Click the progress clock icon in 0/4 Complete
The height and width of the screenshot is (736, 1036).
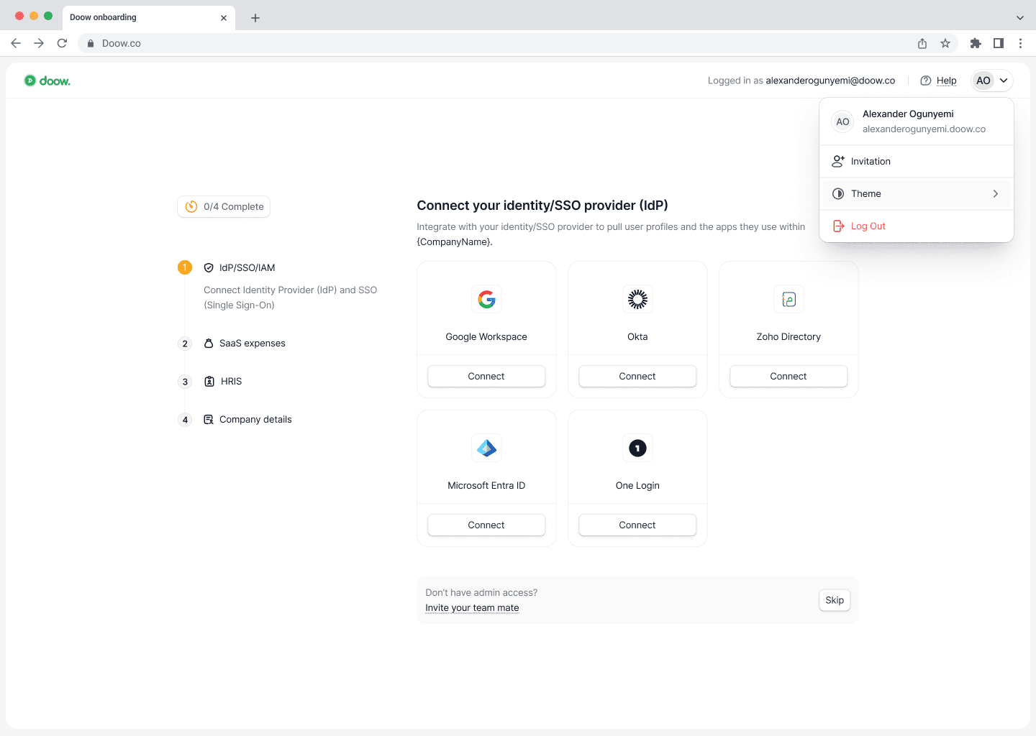(191, 207)
